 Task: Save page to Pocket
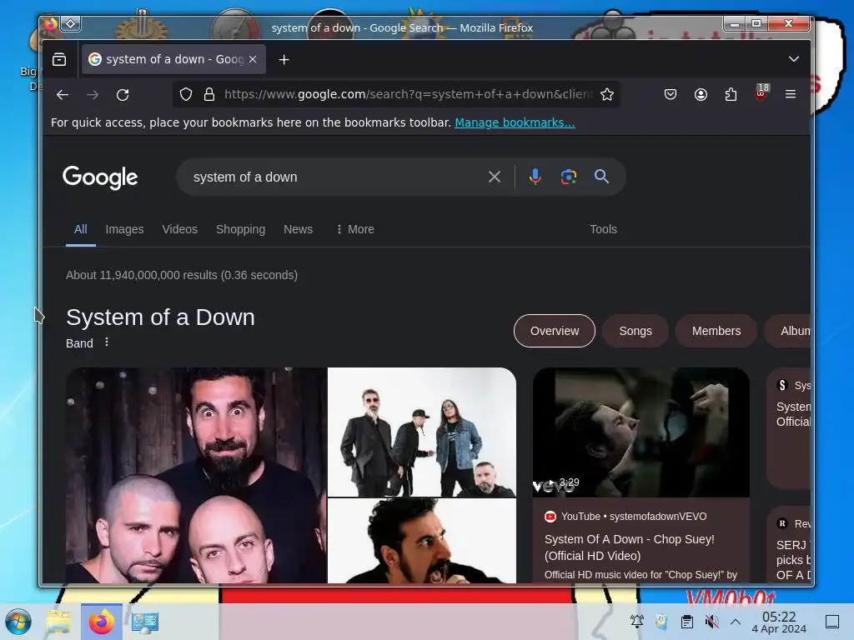[x=671, y=95]
